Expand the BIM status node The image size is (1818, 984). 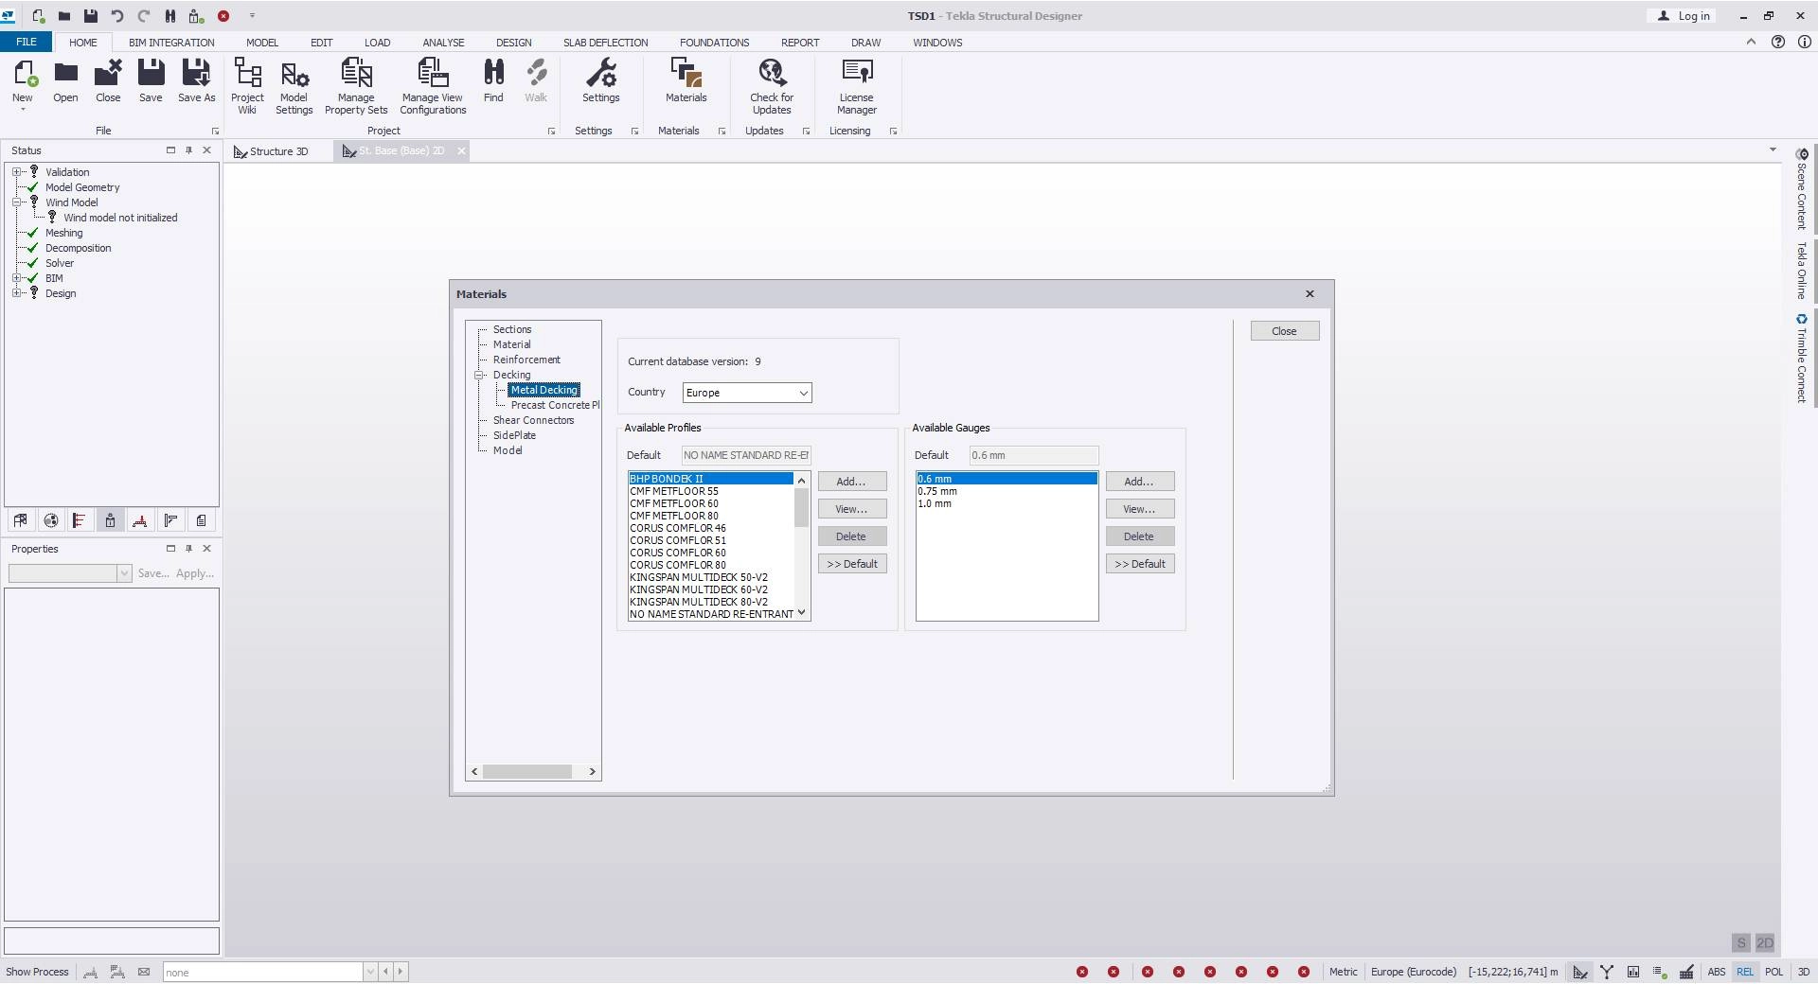(16, 278)
